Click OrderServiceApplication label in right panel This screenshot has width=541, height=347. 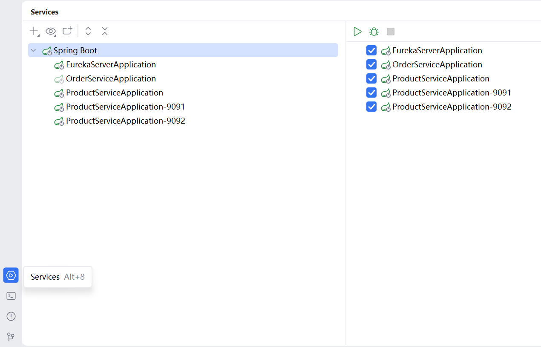point(437,64)
